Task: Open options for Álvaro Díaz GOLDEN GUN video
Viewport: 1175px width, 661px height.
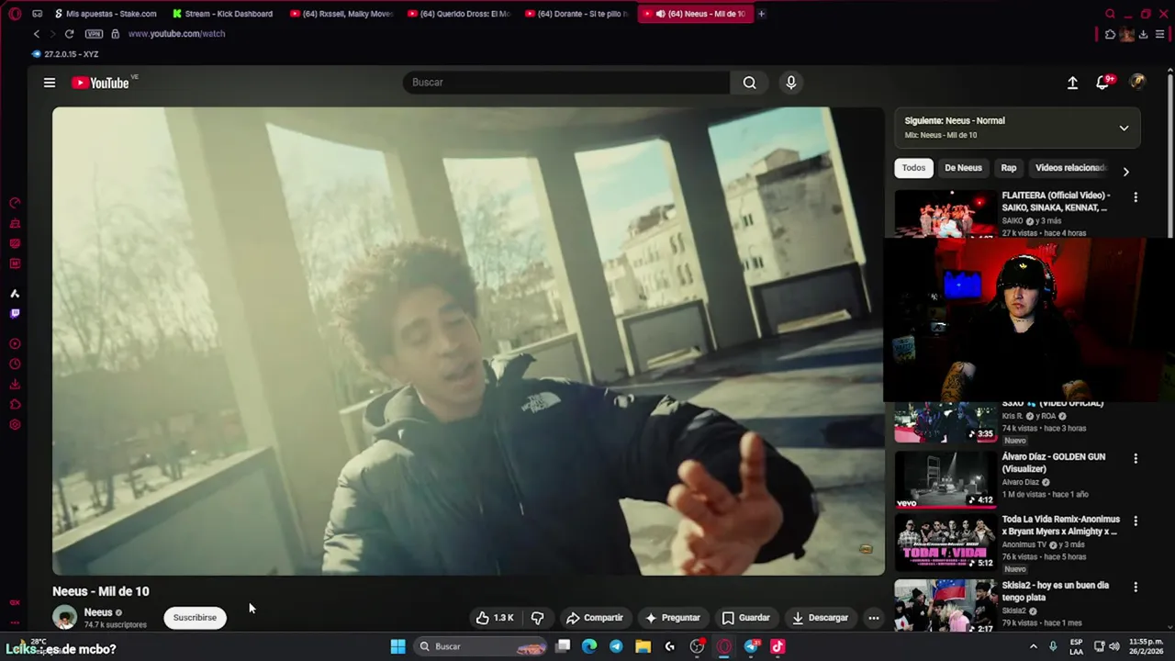Action: point(1136,459)
